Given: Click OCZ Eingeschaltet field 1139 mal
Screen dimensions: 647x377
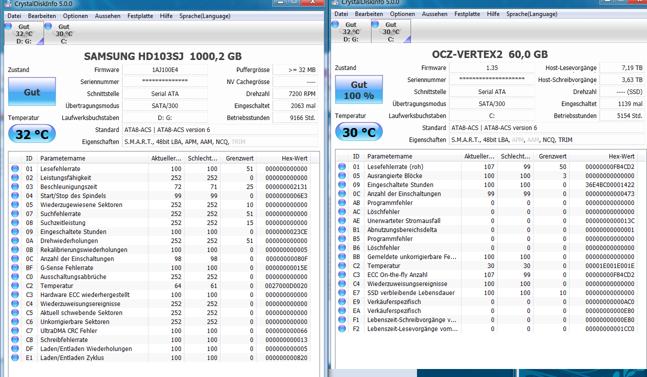Looking at the screenshot, I should tap(622, 104).
